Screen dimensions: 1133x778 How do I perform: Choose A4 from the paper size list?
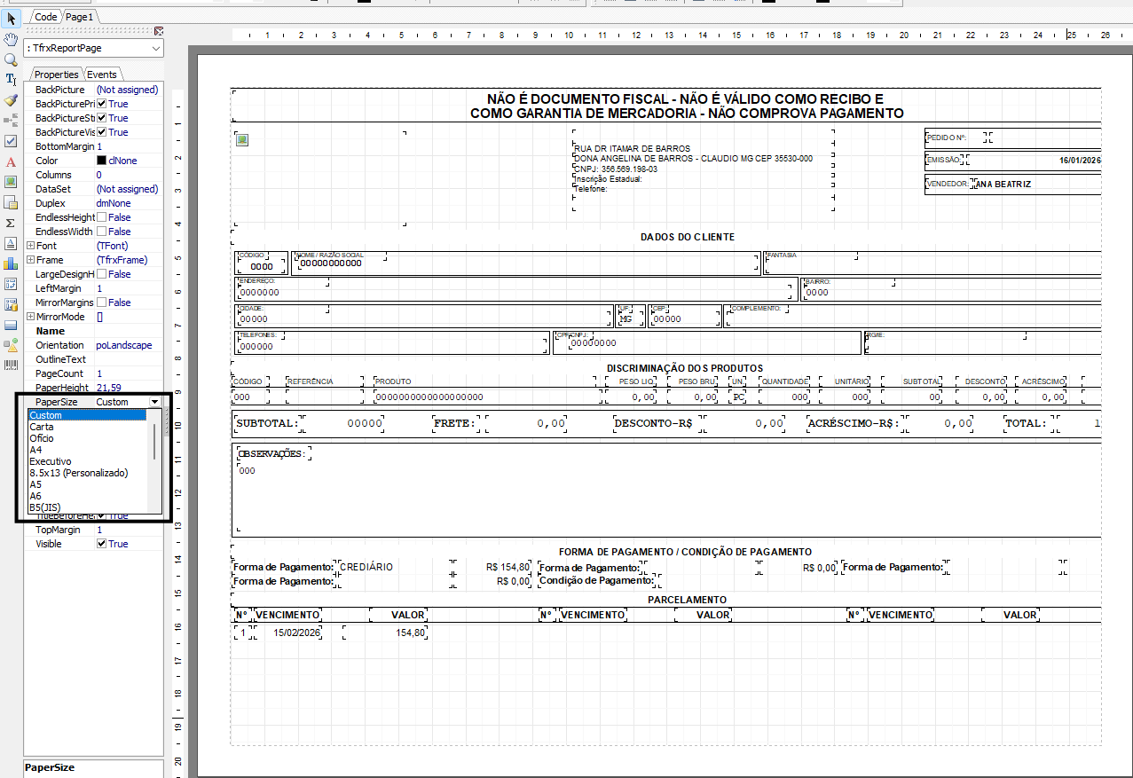(x=36, y=450)
